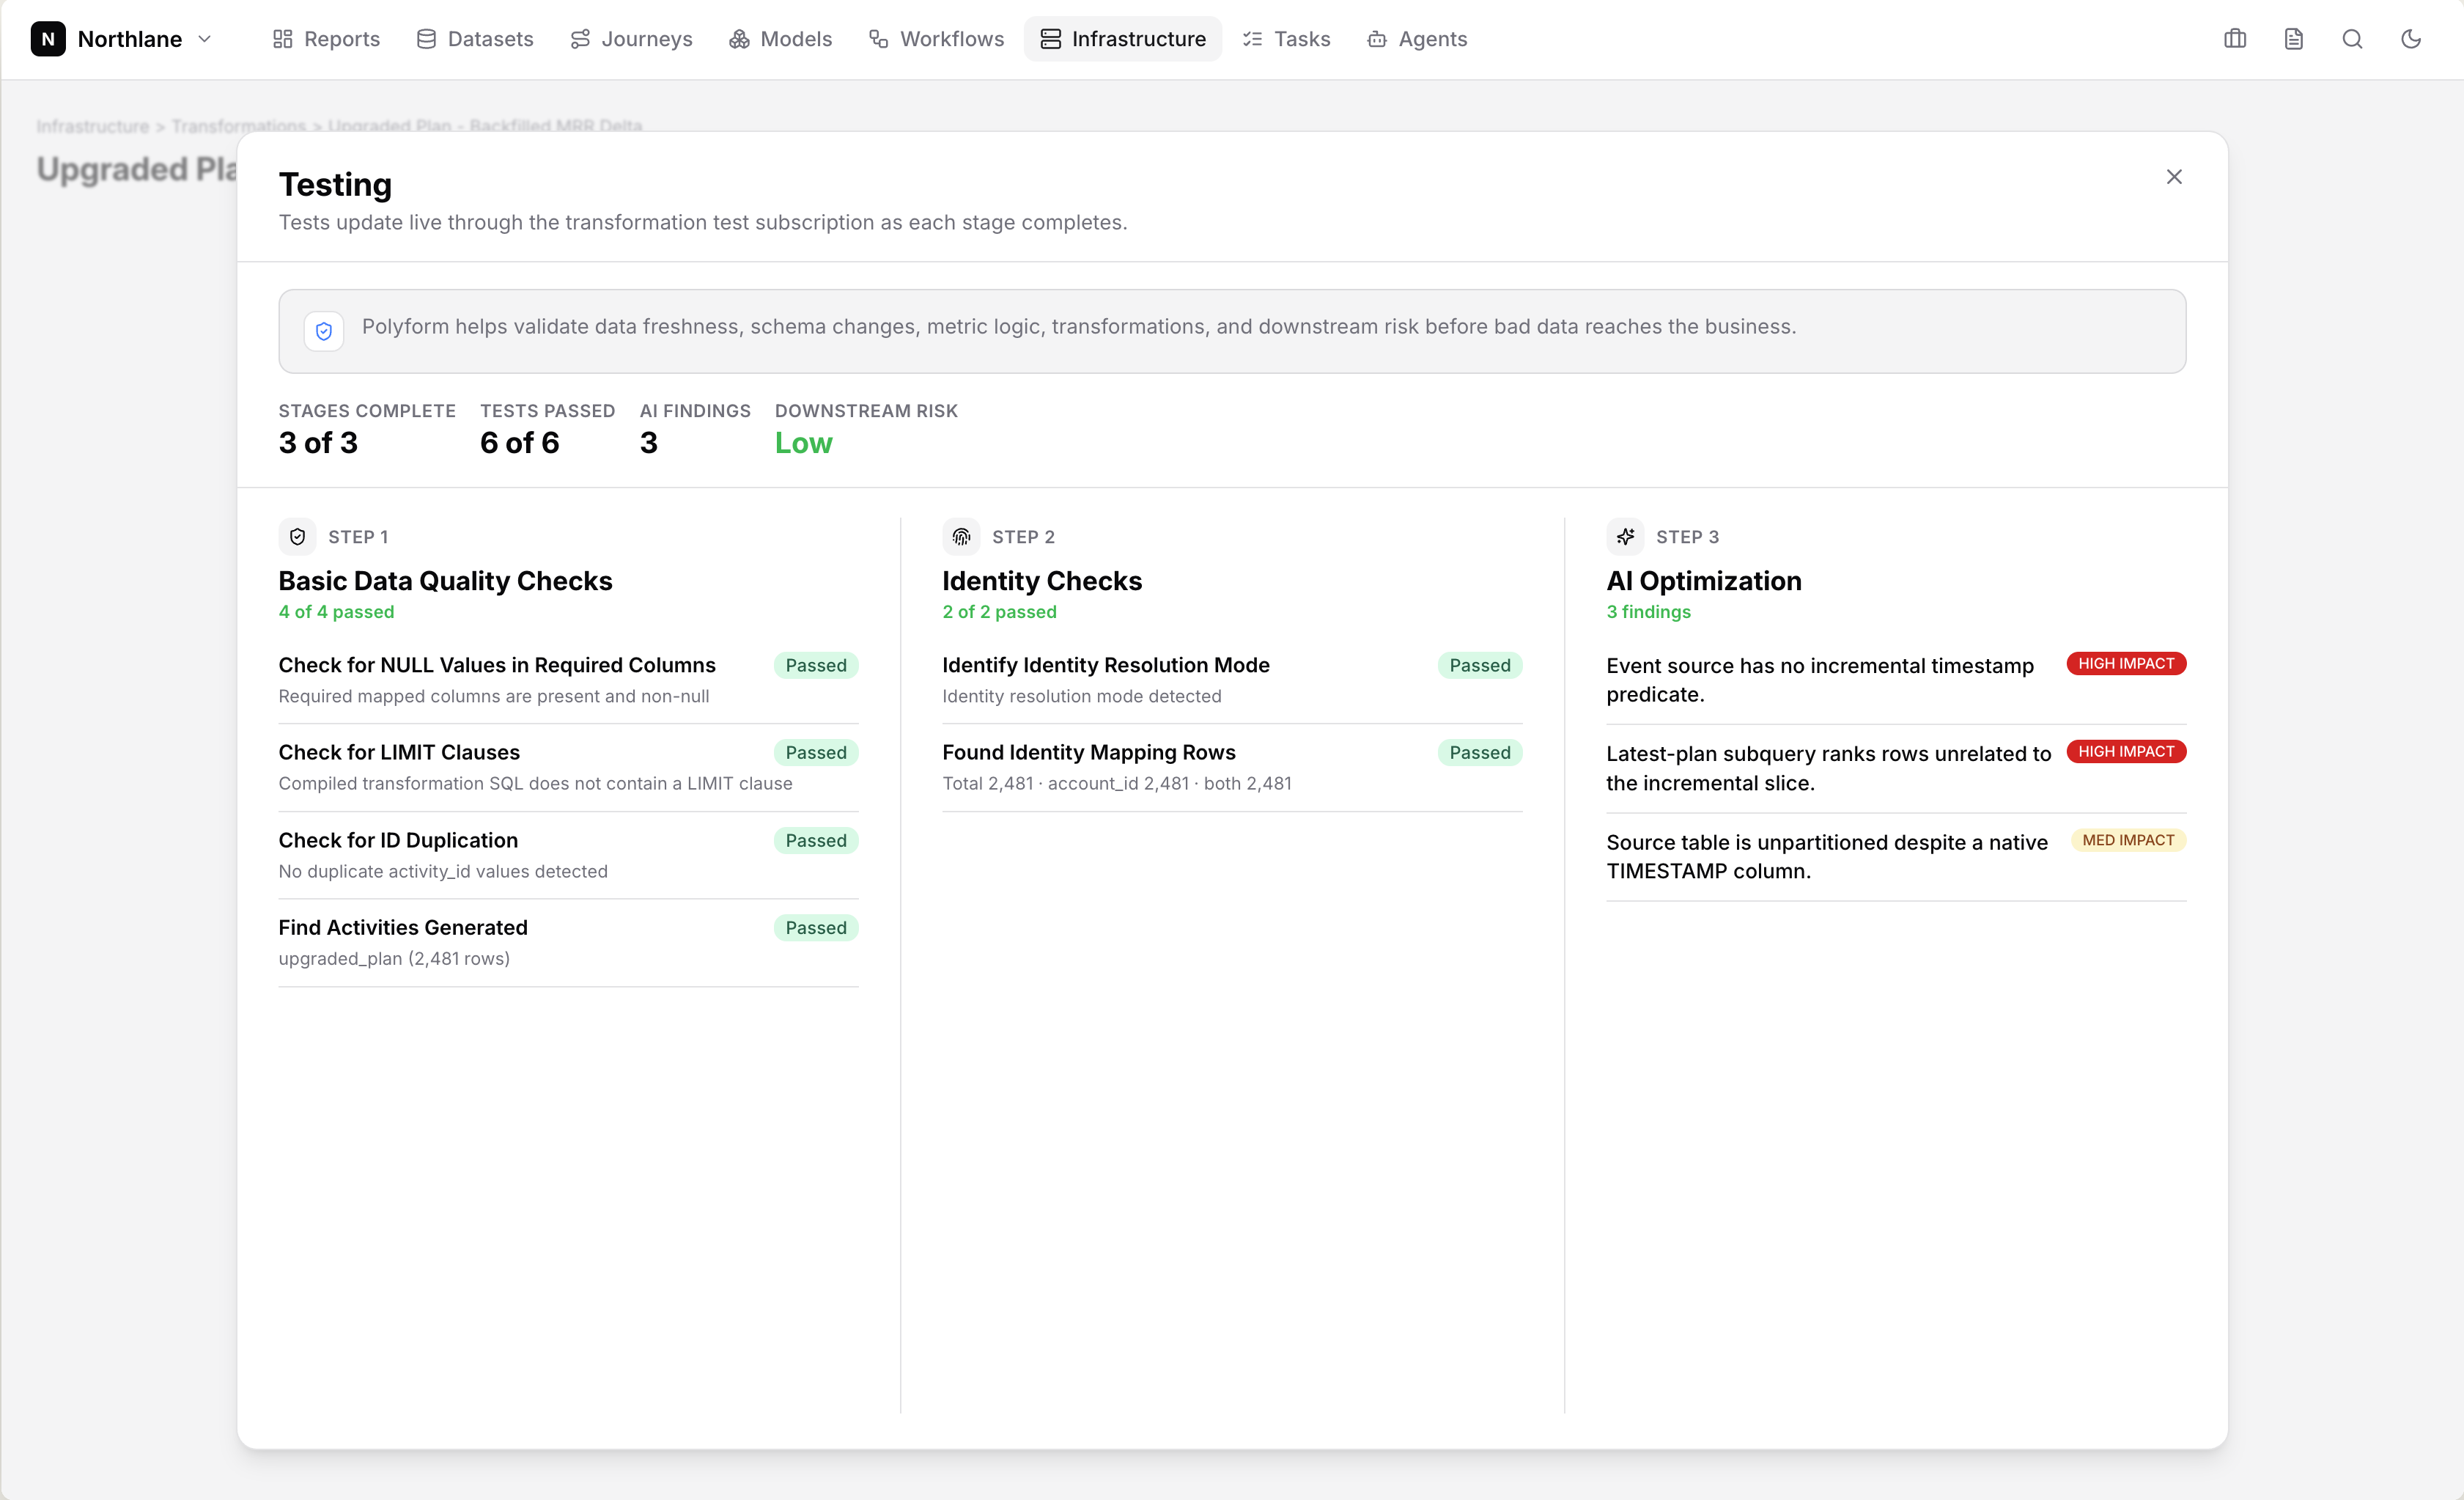Switch to the Datasets tab

(x=475, y=39)
